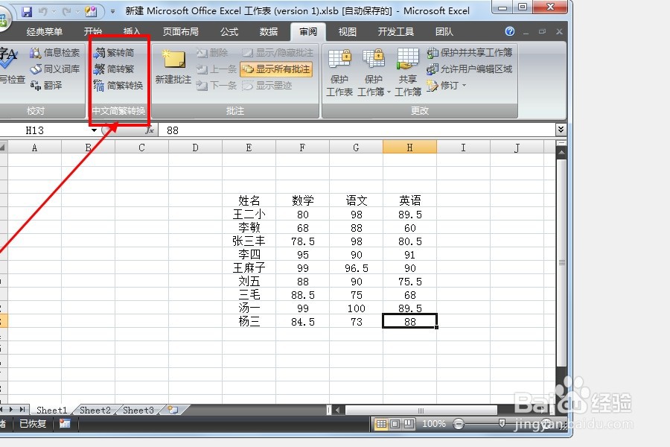Click the 翻译 translate button
670x447 pixels.
(x=46, y=85)
